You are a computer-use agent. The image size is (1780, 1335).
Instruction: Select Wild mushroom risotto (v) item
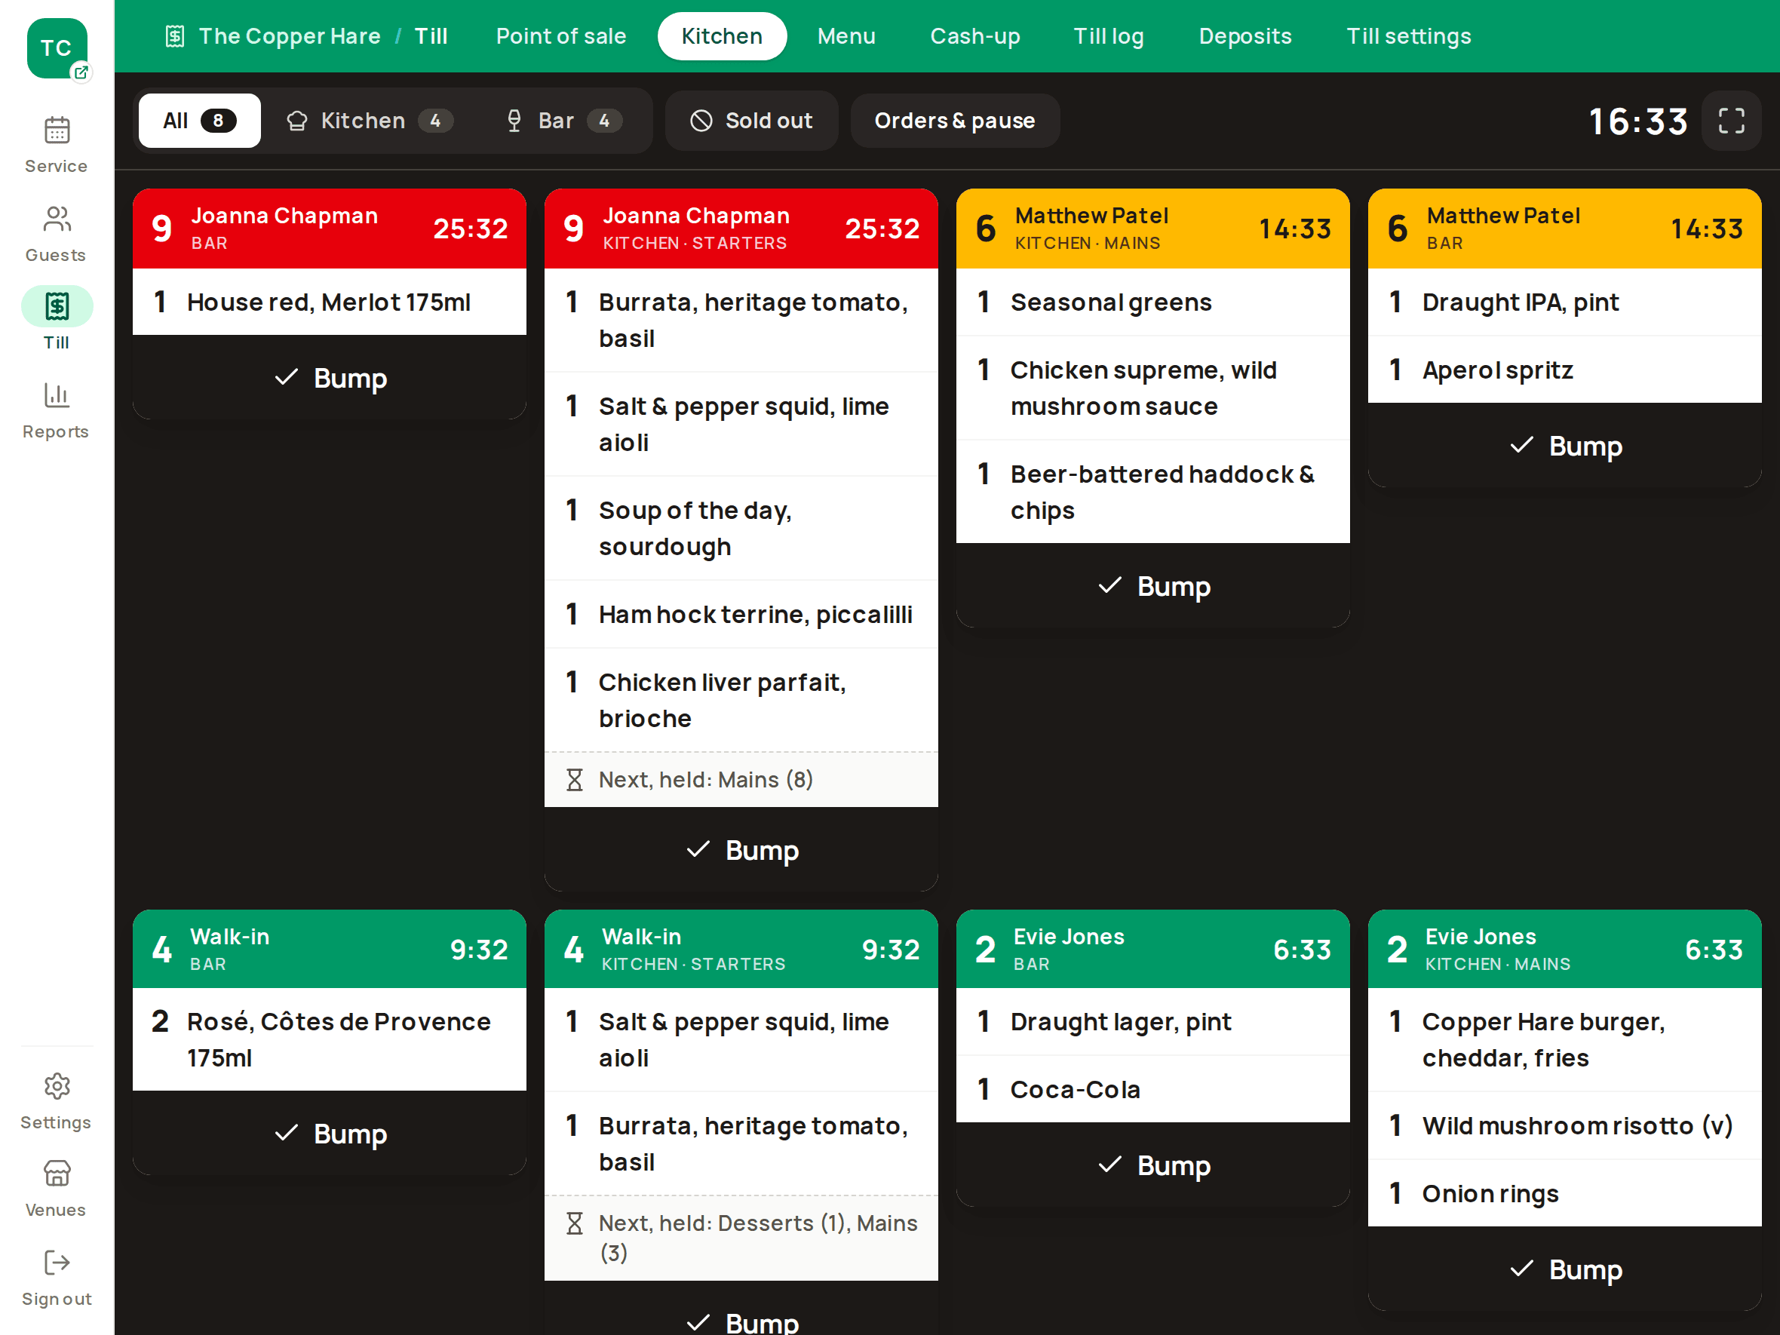coord(1564,1125)
